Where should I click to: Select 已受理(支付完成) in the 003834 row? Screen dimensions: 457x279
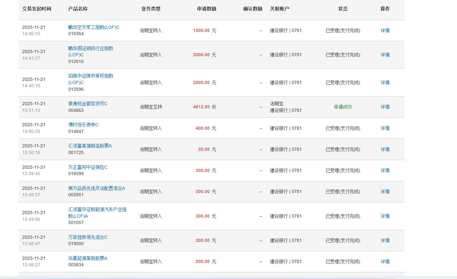click(343, 261)
